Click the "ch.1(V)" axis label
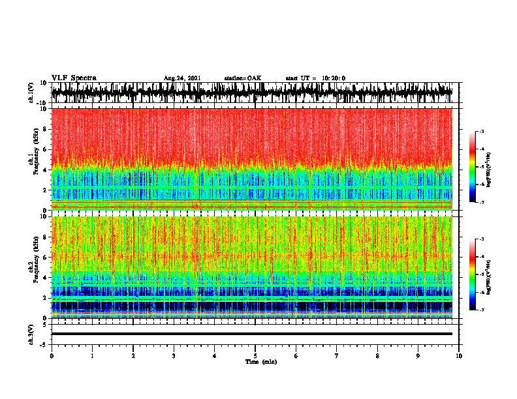This screenshot has width=517, height=399. pos(31,93)
